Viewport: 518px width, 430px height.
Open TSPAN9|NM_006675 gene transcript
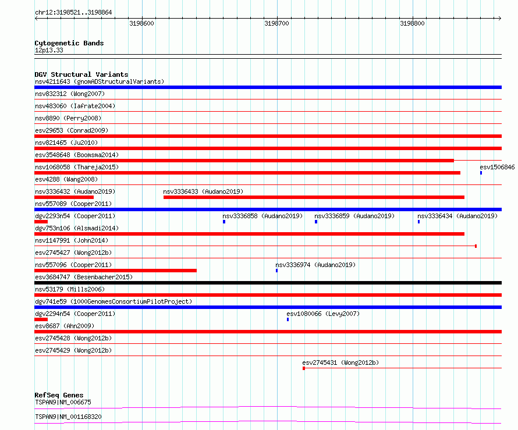tap(63, 402)
